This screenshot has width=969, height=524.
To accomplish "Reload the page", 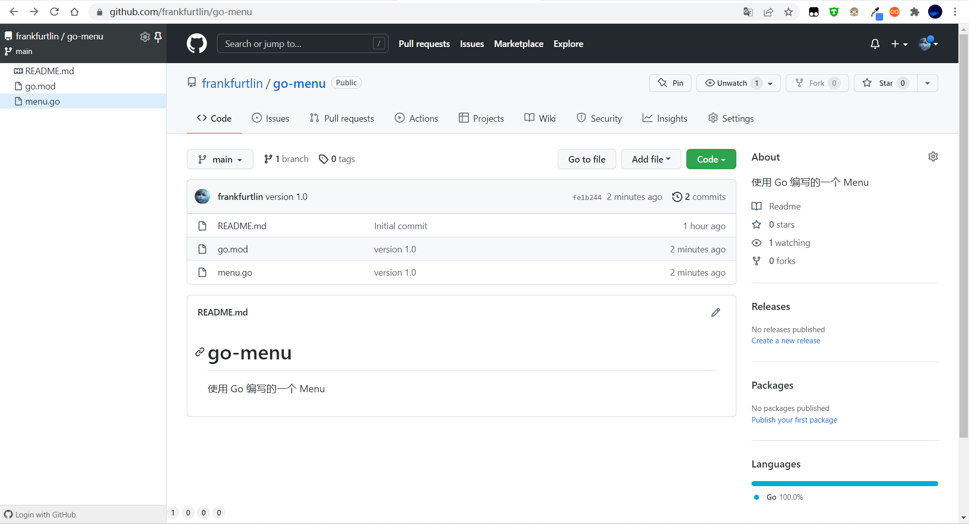I will [x=55, y=12].
